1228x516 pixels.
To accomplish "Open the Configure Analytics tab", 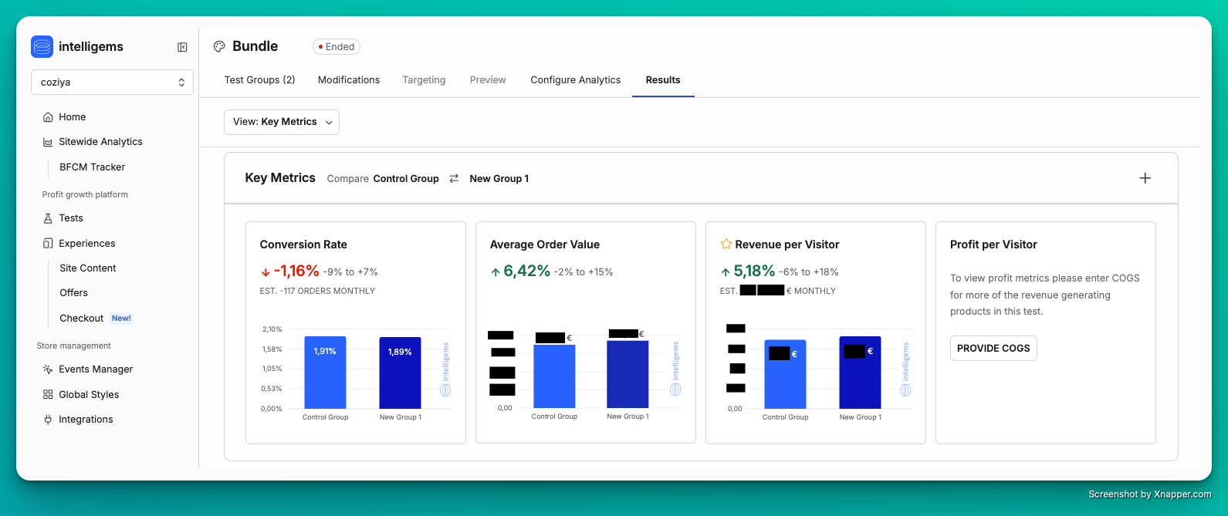I will [x=575, y=80].
